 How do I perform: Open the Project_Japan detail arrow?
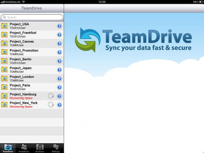coord(59,70)
